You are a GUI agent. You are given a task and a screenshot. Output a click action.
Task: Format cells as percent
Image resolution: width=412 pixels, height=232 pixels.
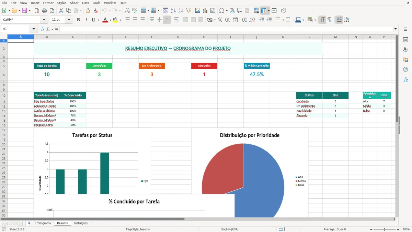[220, 20]
